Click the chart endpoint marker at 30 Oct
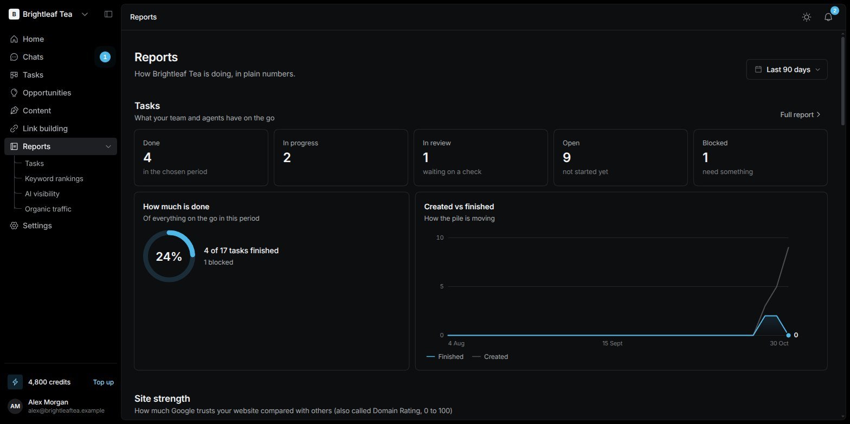 point(788,335)
